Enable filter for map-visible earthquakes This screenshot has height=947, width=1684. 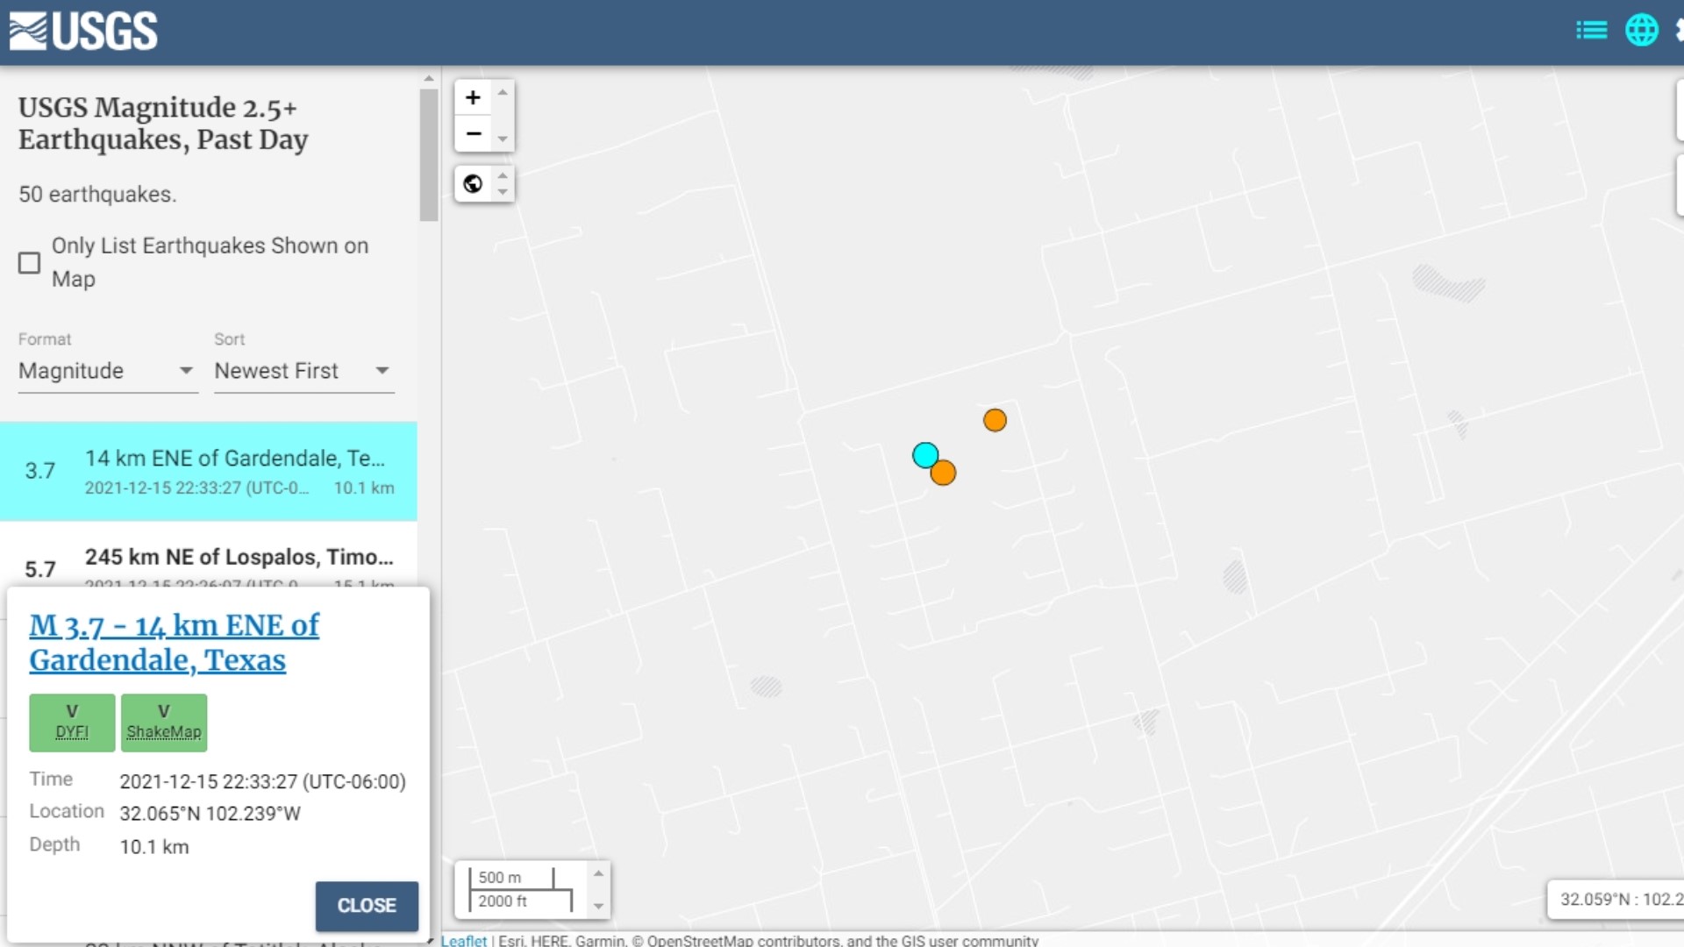click(28, 262)
